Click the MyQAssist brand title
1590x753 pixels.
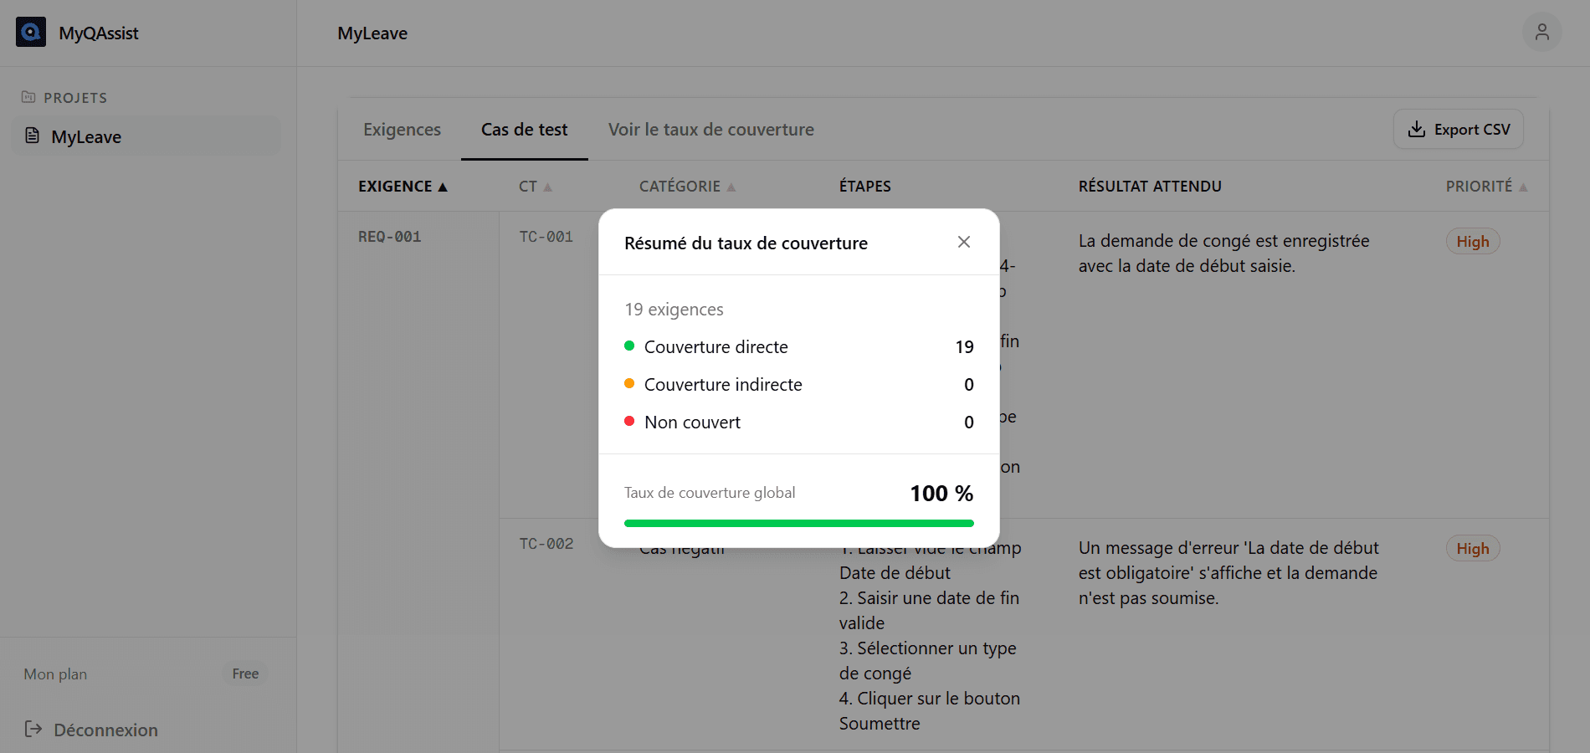click(x=99, y=33)
